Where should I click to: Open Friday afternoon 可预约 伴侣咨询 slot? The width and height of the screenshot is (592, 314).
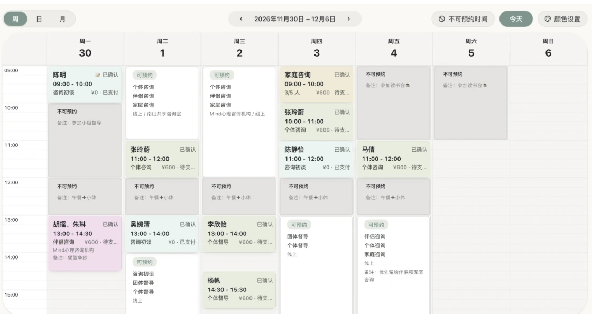click(x=393, y=265)
